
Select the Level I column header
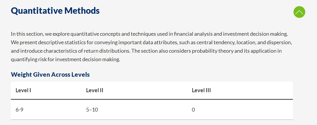pyautogui.click(x=23, y=90)
